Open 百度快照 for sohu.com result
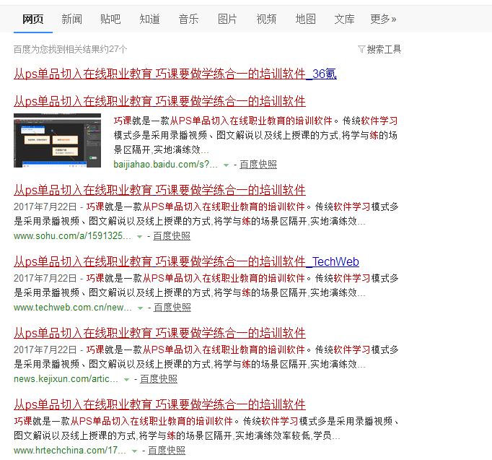Viewport: 492px width, 460px height. tap(172, 236)
